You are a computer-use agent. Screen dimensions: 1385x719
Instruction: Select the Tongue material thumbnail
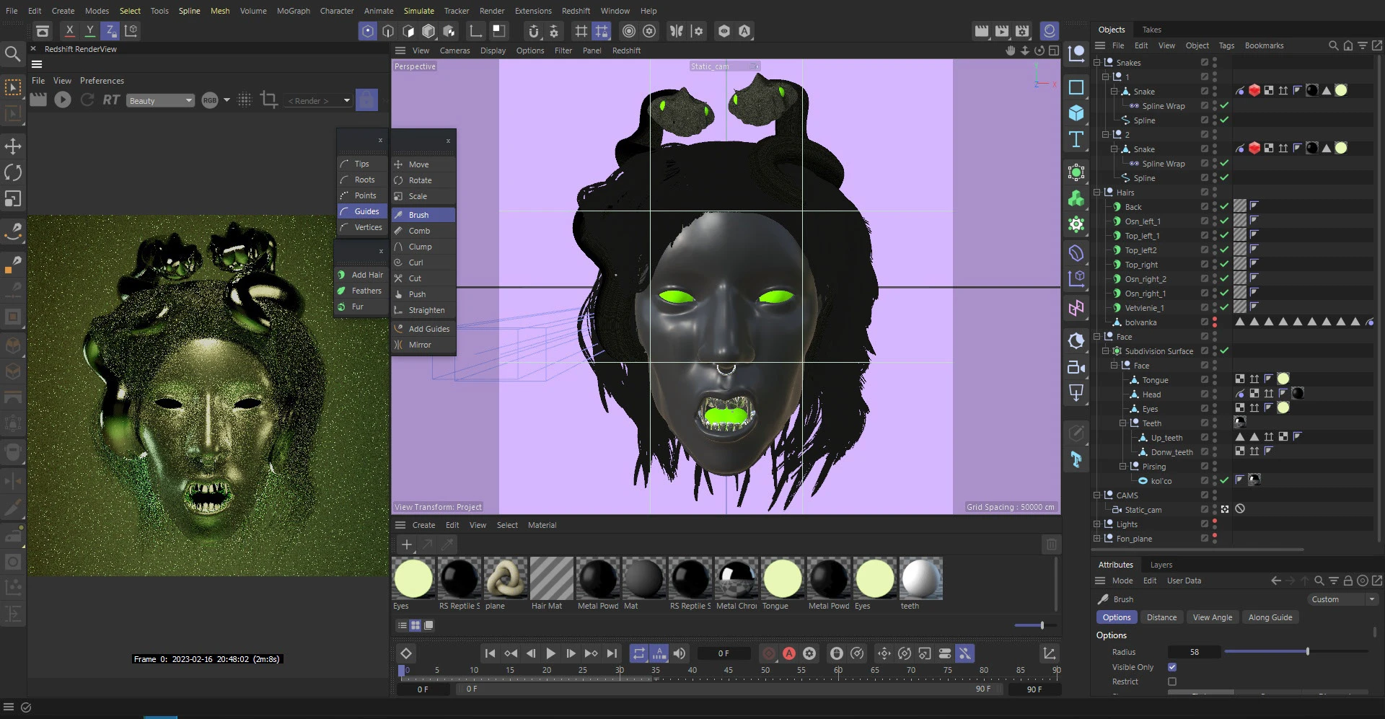pyautogui.click(x=782, y=579)
